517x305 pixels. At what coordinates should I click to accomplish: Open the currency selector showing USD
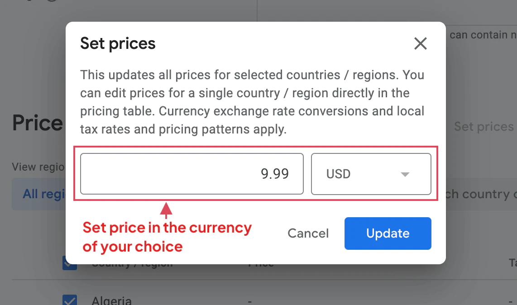[x=371, y=174]
